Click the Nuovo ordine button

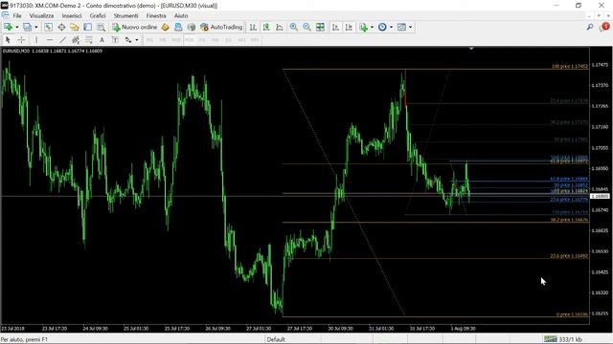tap(135, 27)
